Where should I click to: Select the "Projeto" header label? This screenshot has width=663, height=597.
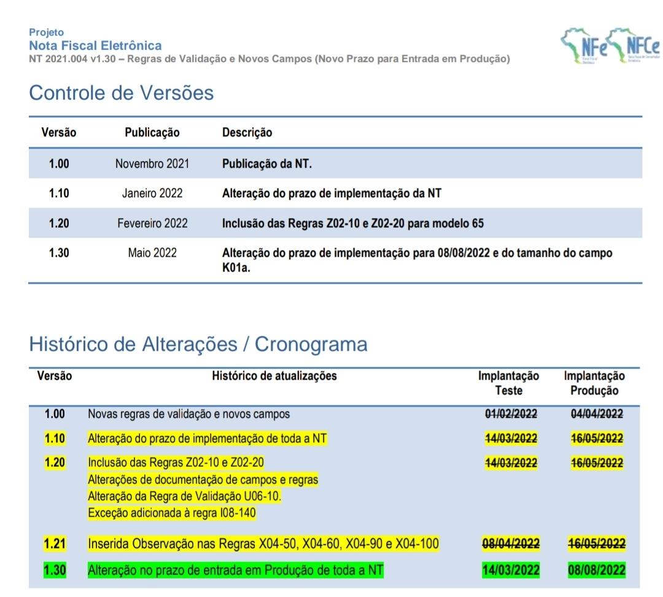(x=46, y=33)
